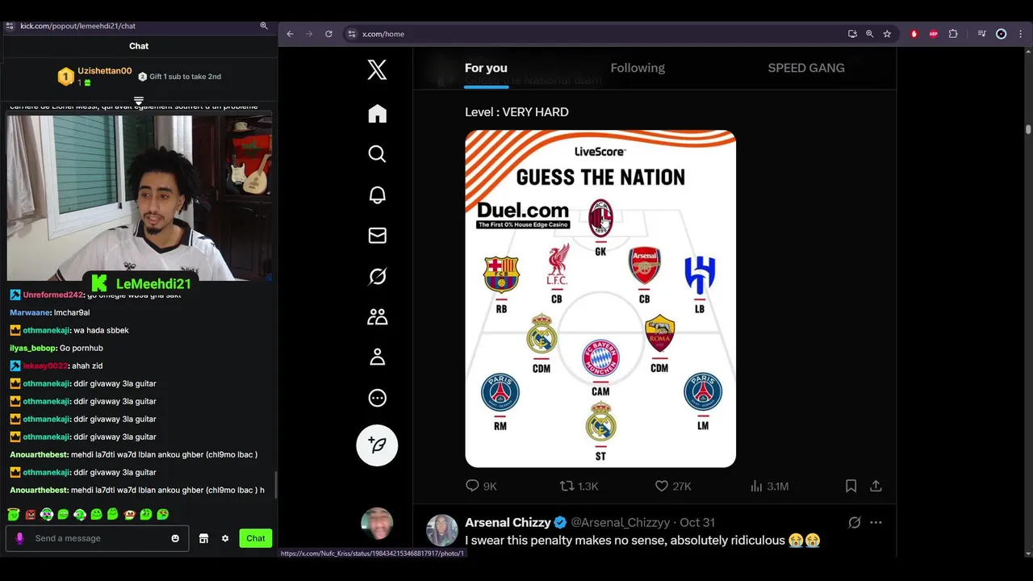Screen dimensions: 1033x581
Task: Open More circle icon in X sidebar
Action: [x=377, y=398]
